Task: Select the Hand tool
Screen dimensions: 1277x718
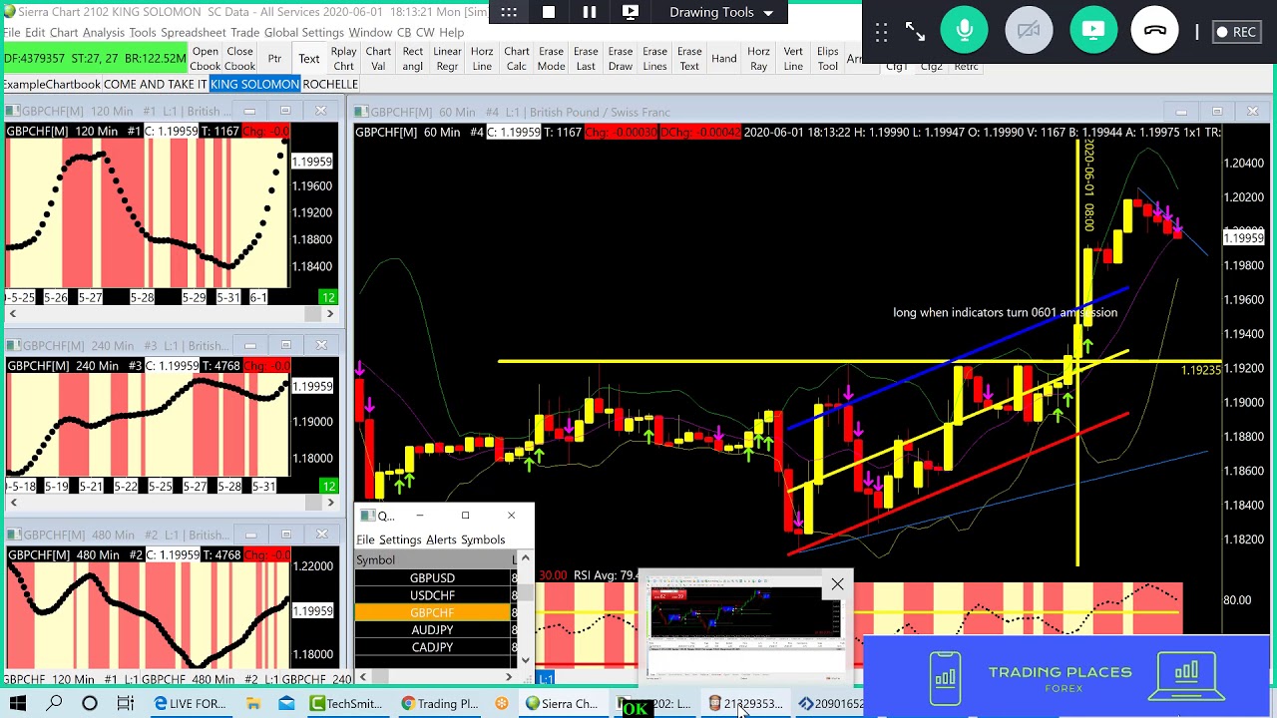Action: pos(724,59)
